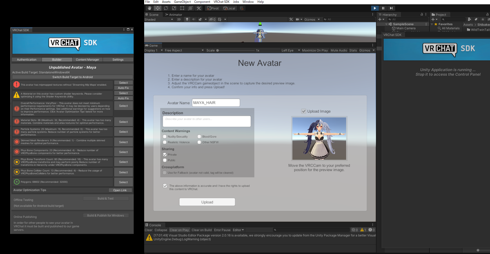
Task: Open the VRChat SDK menu
Action: point(221,2)
